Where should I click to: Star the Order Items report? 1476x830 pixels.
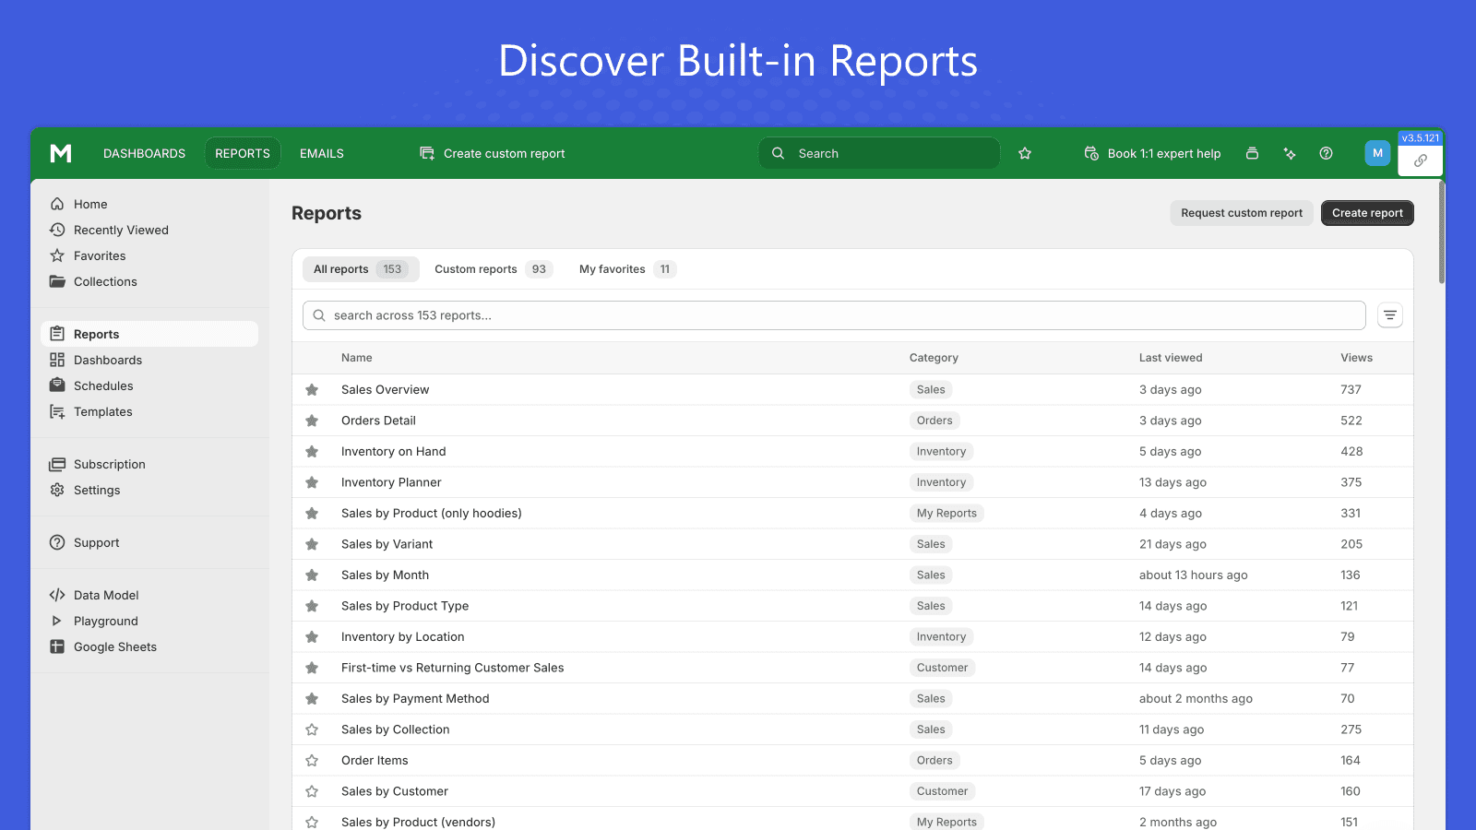[x=312, y=760]
